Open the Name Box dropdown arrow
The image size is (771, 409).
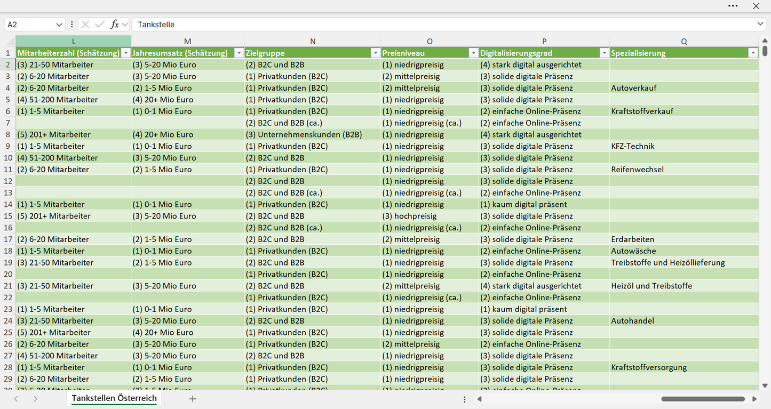point(59,25)
